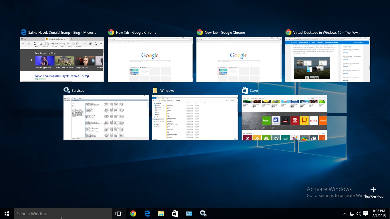Click inside the Search Windows box
Screen dimensions: 390x219
point(57,213)
